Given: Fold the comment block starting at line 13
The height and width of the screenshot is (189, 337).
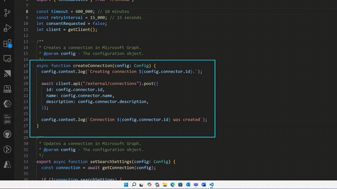Looking at the screenshot, I should pos(33,42).
